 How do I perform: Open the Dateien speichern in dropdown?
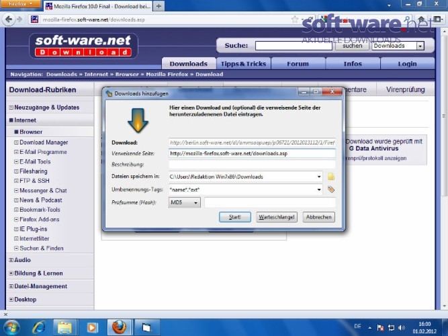(x=319, y=177)
